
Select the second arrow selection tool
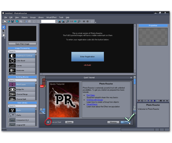click(x=4, y=31)
